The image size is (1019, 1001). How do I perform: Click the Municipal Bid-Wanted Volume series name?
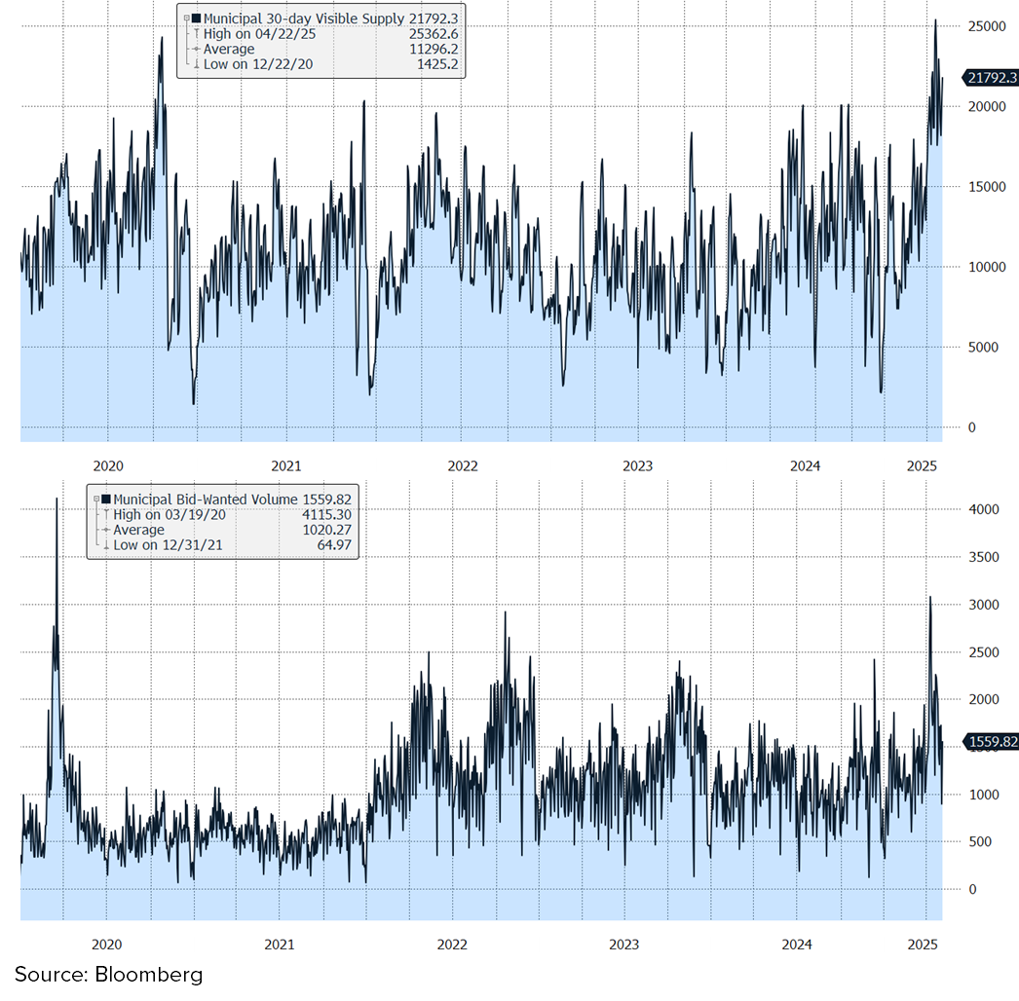tap(206, 499)
